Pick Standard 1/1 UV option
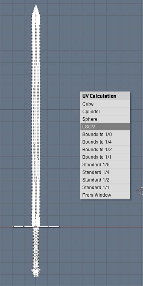The image size is (143, 286). 105,187
